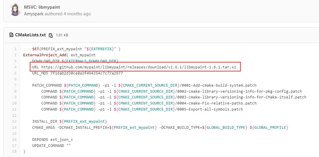Viewport: 319px width, 157px height.
Task: Click line number 18 in the gutter
Action: 14,152
